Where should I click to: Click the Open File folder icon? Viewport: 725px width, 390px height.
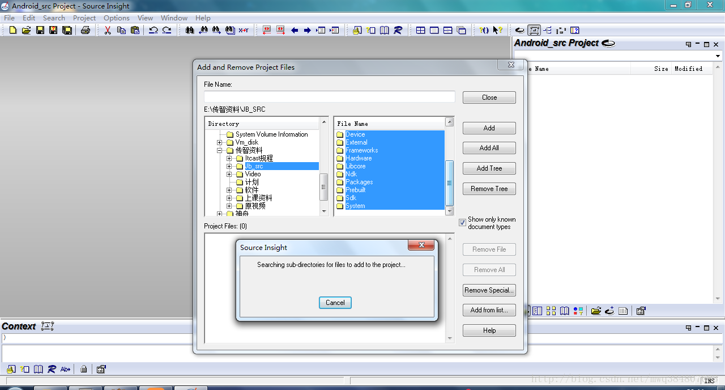tap(26, 30)
